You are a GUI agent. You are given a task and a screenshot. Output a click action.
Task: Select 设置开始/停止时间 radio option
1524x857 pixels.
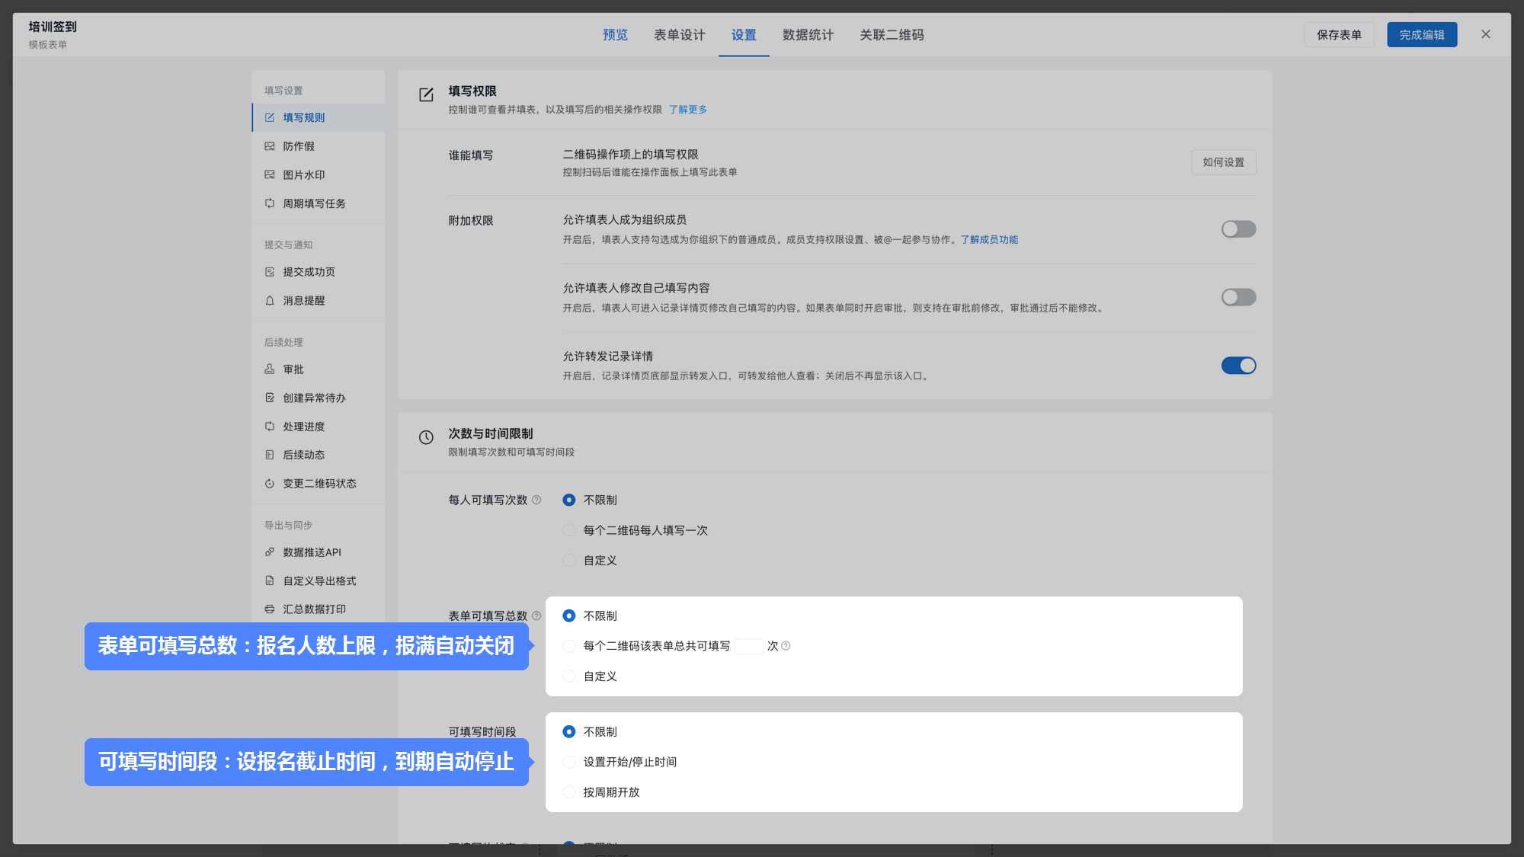(x=569, y=762)
